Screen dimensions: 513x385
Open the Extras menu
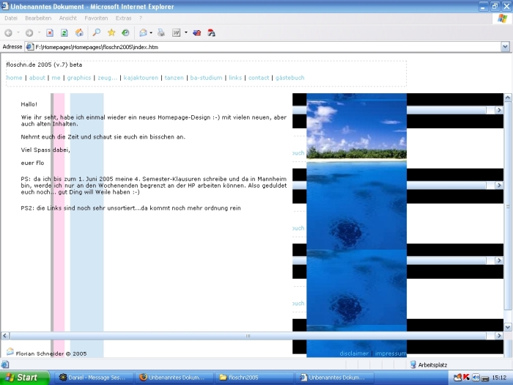[x=123, y=18]
